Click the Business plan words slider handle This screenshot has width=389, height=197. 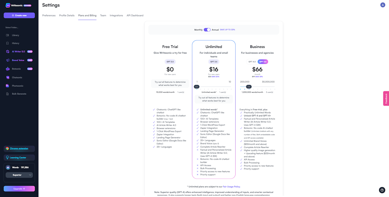[x=249, y=86]
